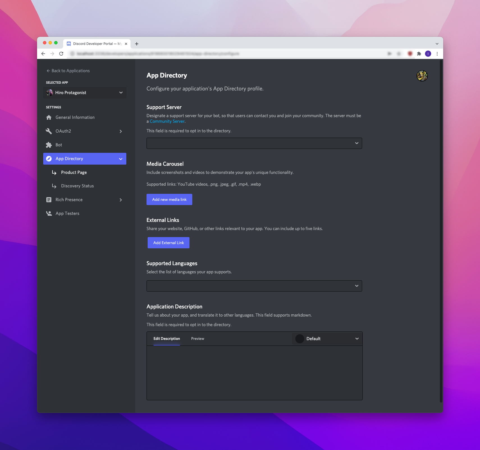This screenshot has width=480, height=450.
Task: Click Add External Link button
Action: point(168,243)
